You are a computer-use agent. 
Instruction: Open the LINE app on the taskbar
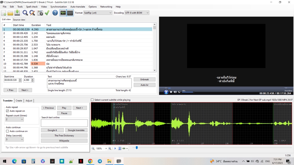pyautogui.click(x=62, y=161)
